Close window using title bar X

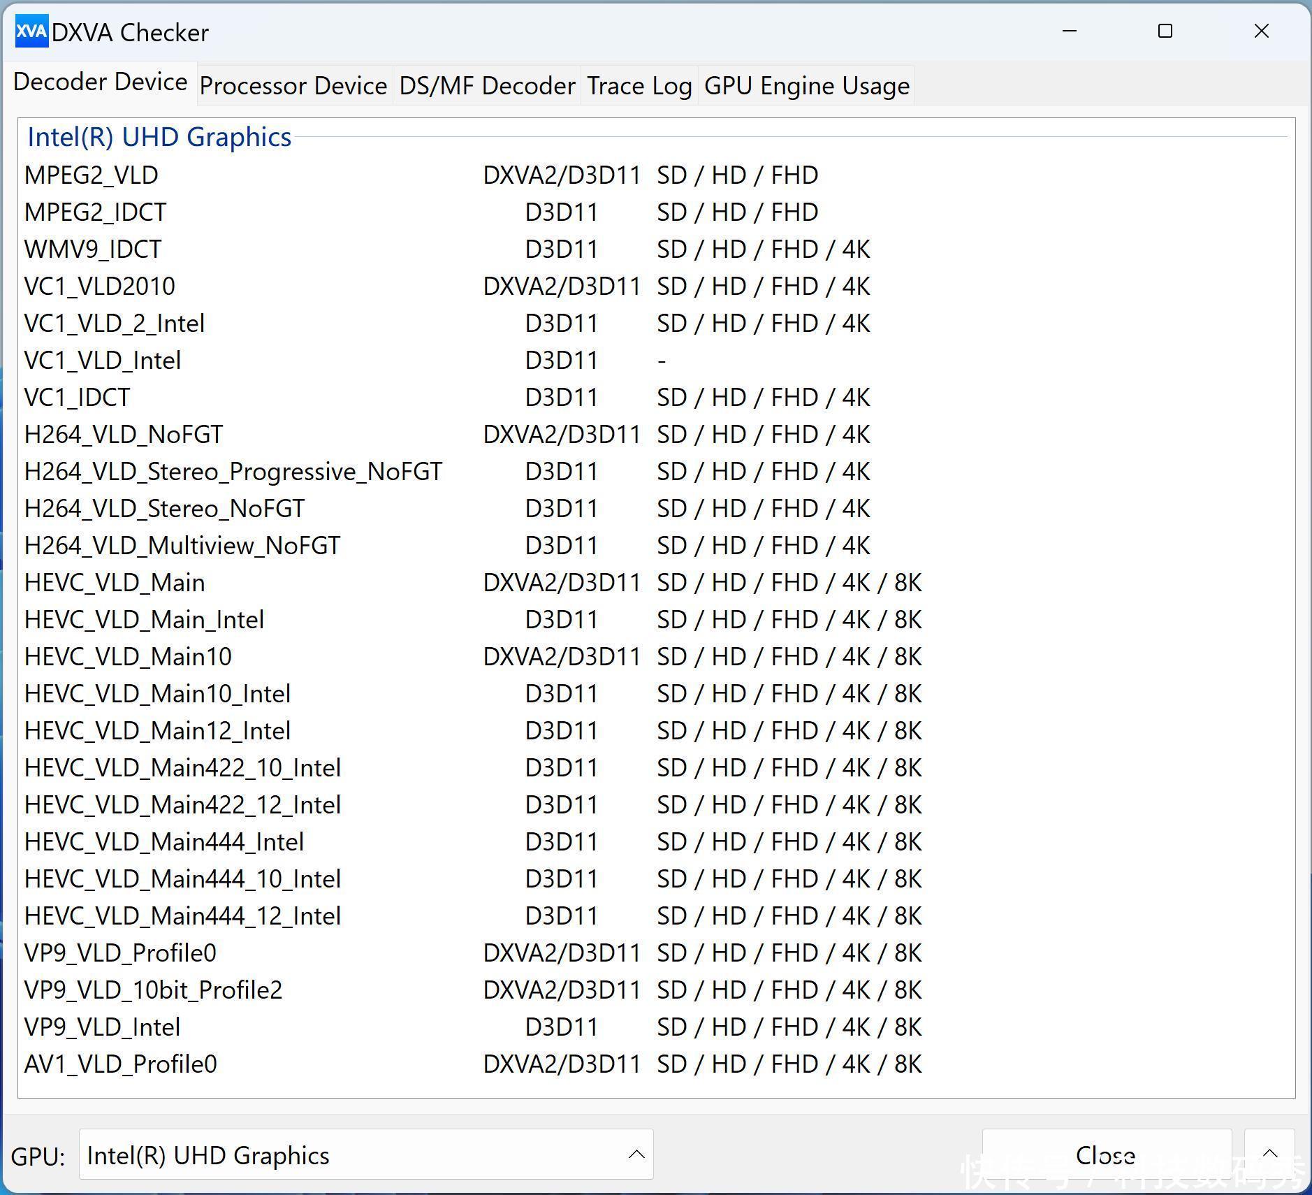pyautogui.click(x=1261, y=31)
